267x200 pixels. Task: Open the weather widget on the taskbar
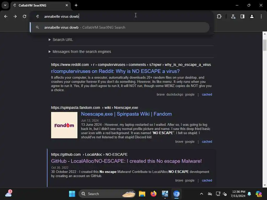9,193
